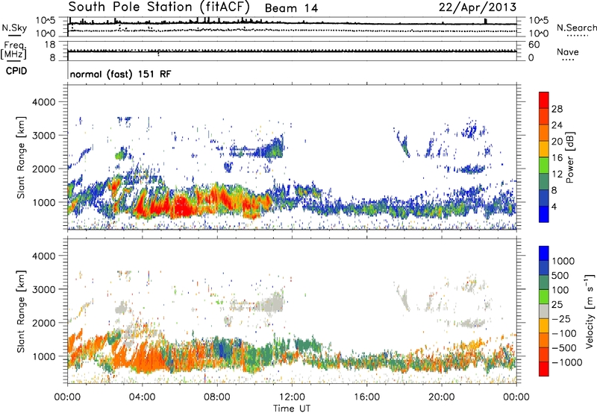The width and height of the screenshot is (597, 413).
Task: Click the 'Velocity [m s-1]' colorbar title
Action: point(590,311)
